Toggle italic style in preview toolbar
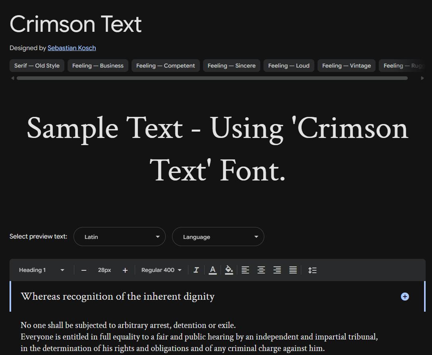Viewport: 432px width, 355px height. point(196,270)
